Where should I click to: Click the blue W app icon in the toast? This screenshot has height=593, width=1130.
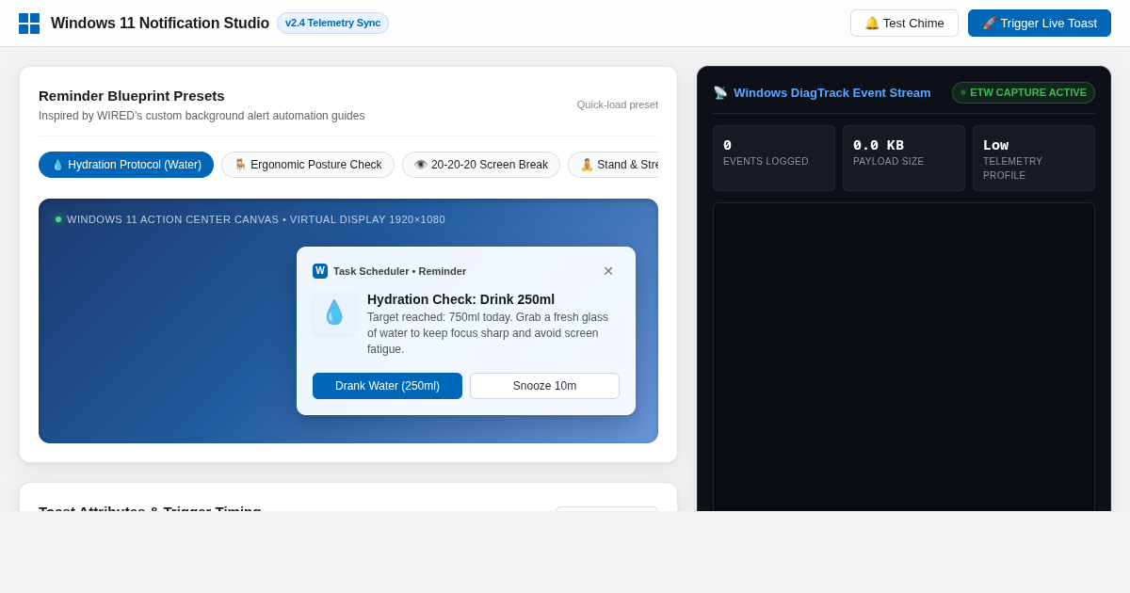pyautogui.click(x=320, y=271)
